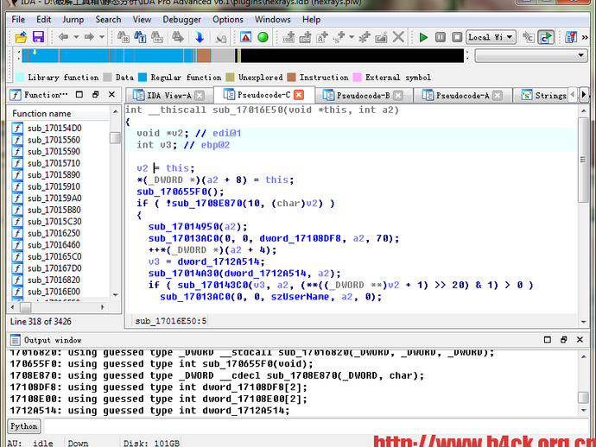Stop the debugger process
The height and width of the screenshot is (447, 596).
click(457, 37)
